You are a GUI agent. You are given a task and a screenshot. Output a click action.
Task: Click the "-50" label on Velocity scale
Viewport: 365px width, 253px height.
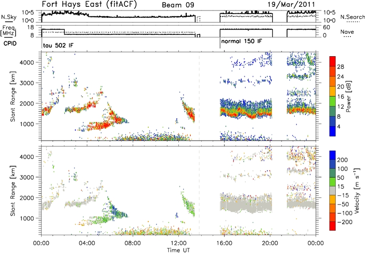pyautogui.click(x=343, y=204)
